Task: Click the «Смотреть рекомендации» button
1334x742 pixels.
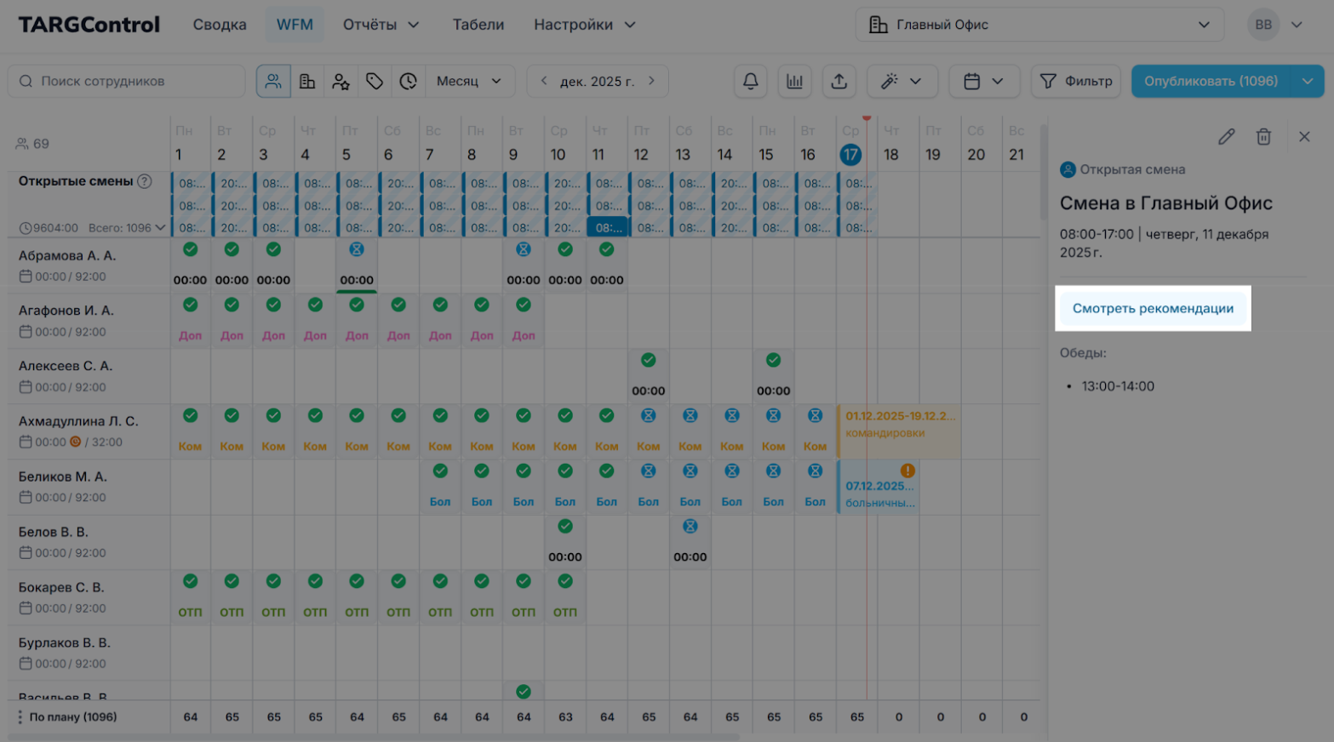Action: (1152, 308)
